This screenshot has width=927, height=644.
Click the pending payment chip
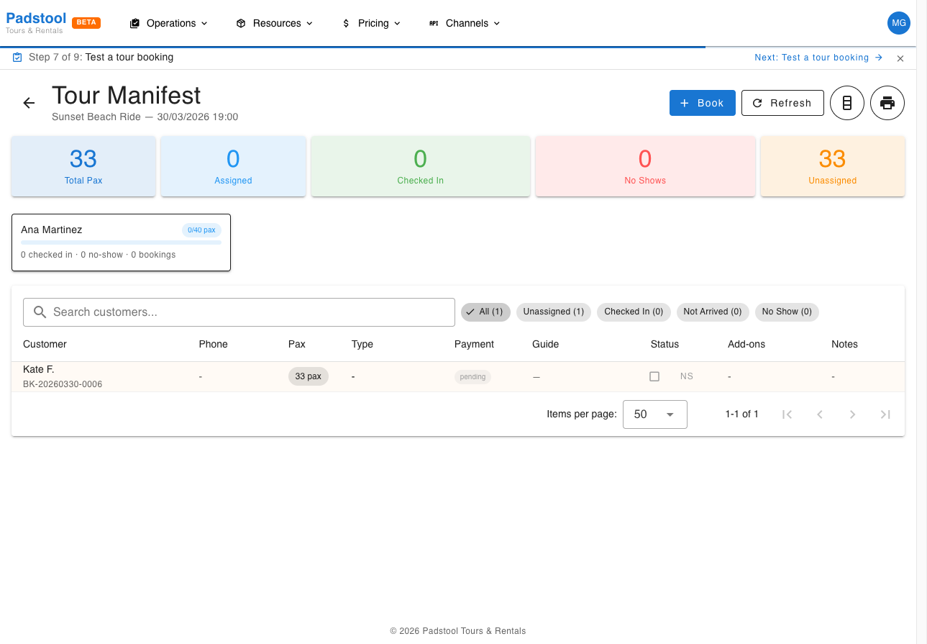click(x=472, y=376)
